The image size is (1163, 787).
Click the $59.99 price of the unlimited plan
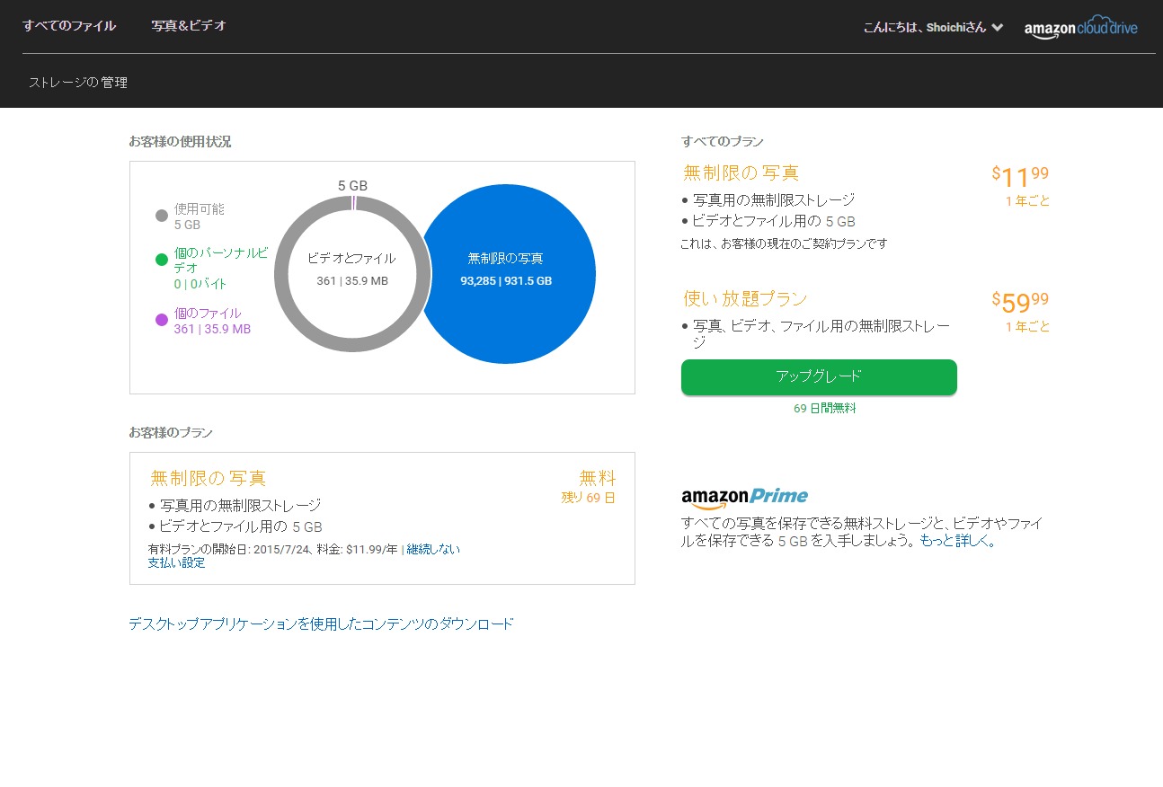pos(1019,302)
